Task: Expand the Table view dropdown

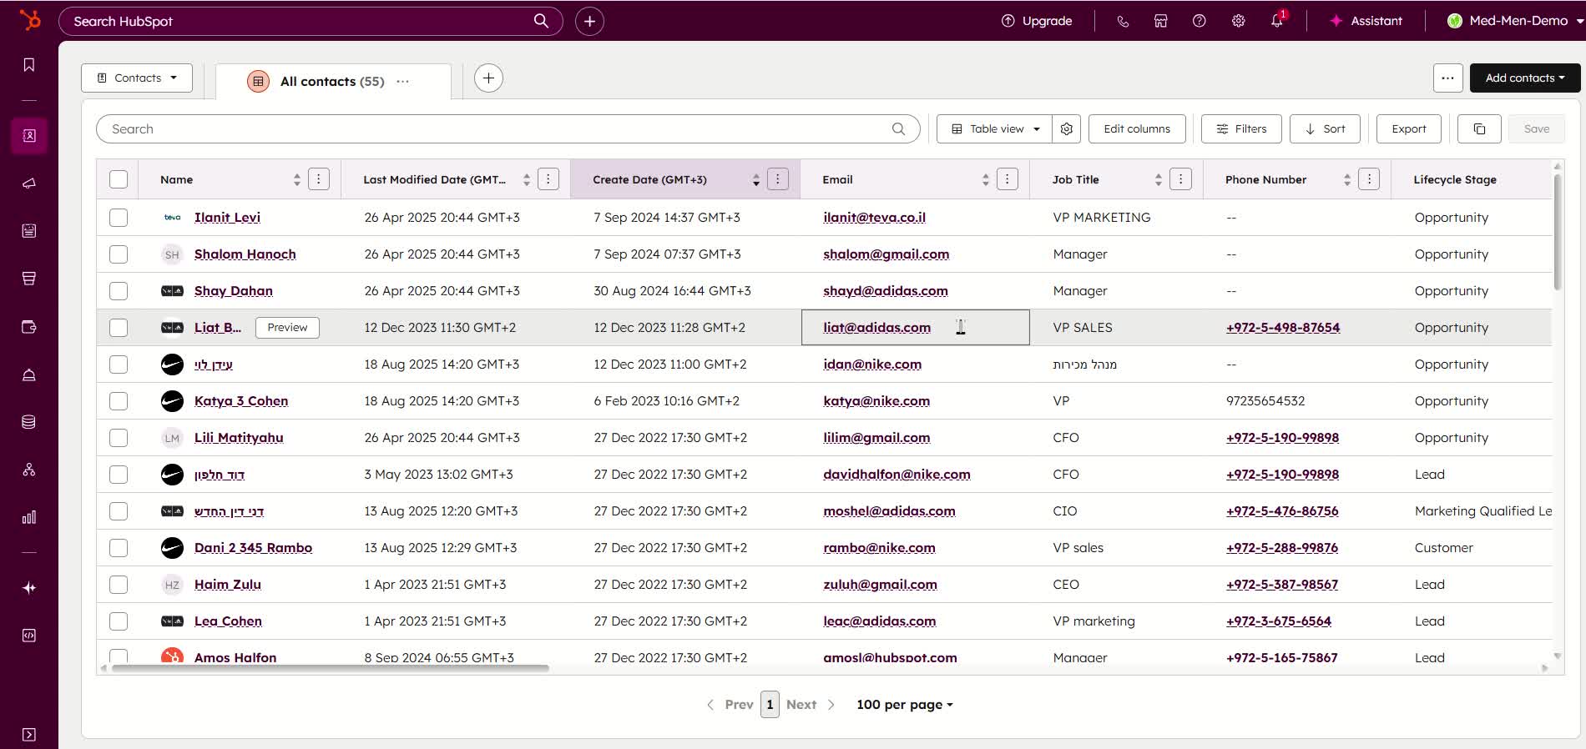Action: [x=994, y=129]
